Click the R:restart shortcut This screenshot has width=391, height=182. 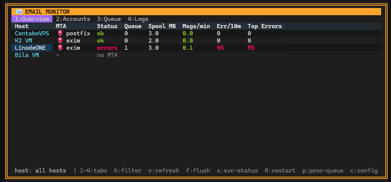(x=280, y=171)
